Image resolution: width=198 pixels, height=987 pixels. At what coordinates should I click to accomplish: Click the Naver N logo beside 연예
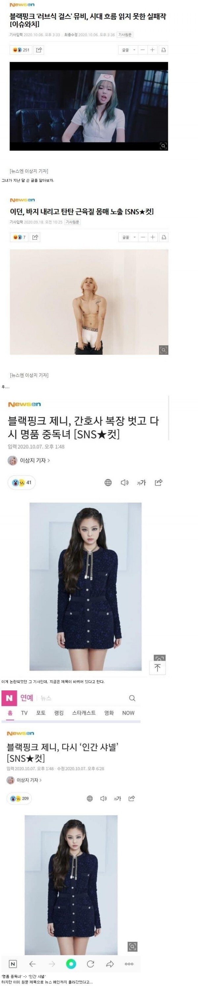click(x=9, y=698)
